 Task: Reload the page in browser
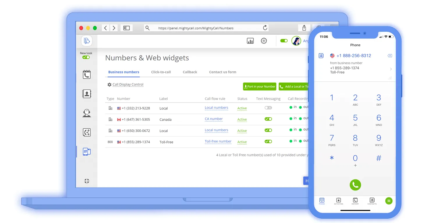click(x=265, y=28)
